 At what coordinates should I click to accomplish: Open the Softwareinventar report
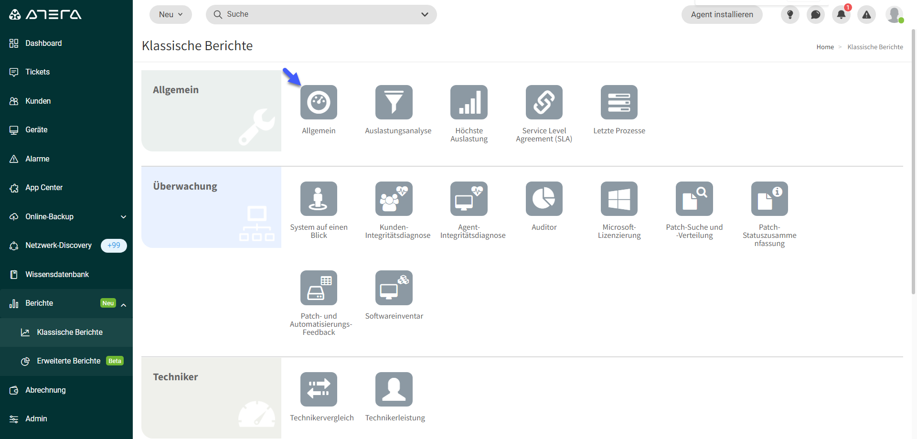tap(394, 288)
